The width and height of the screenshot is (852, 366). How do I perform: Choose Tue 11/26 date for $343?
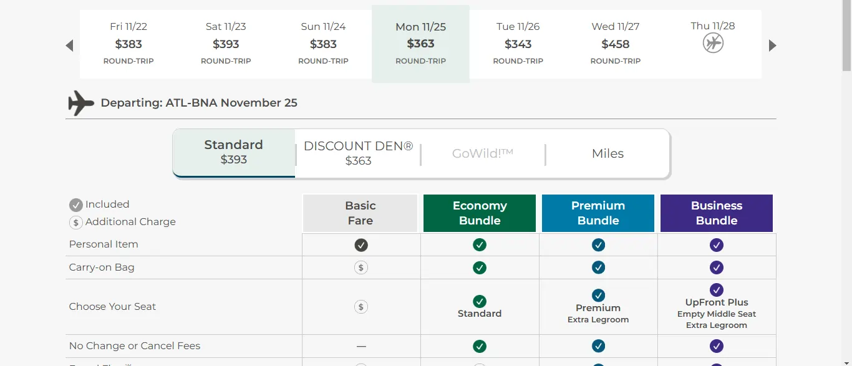[518, 44]
